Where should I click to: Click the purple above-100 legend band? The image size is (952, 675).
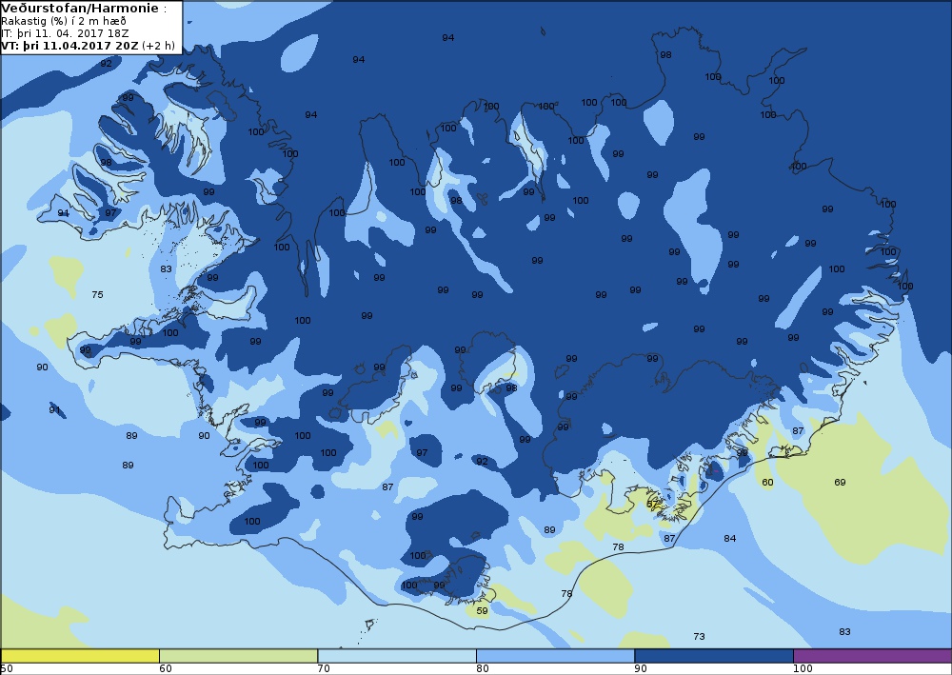coord(872,656)
